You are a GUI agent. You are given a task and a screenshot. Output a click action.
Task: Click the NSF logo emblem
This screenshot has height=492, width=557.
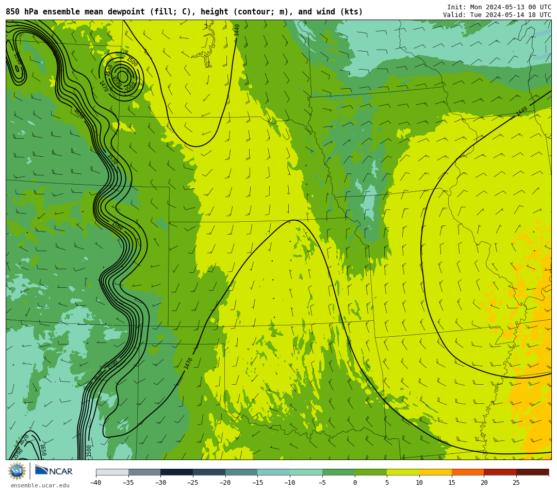[x=17, y=471]
